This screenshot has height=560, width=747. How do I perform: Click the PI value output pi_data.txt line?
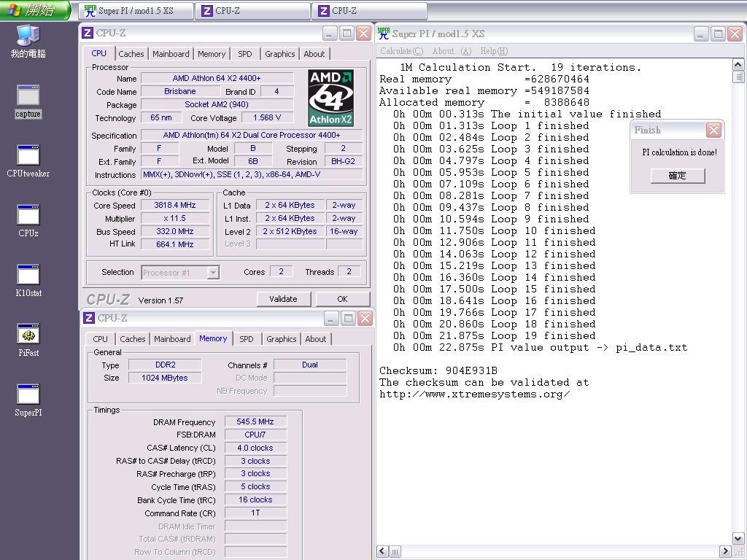coord(541,348)
